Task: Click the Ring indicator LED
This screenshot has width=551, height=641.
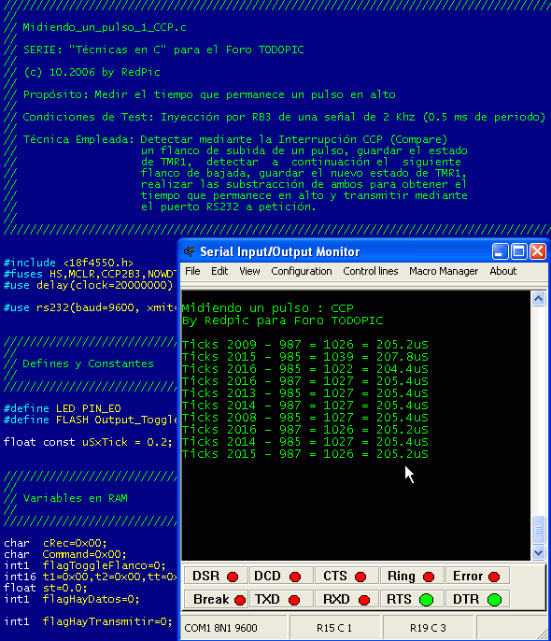Action: click(x=429, y=577)
